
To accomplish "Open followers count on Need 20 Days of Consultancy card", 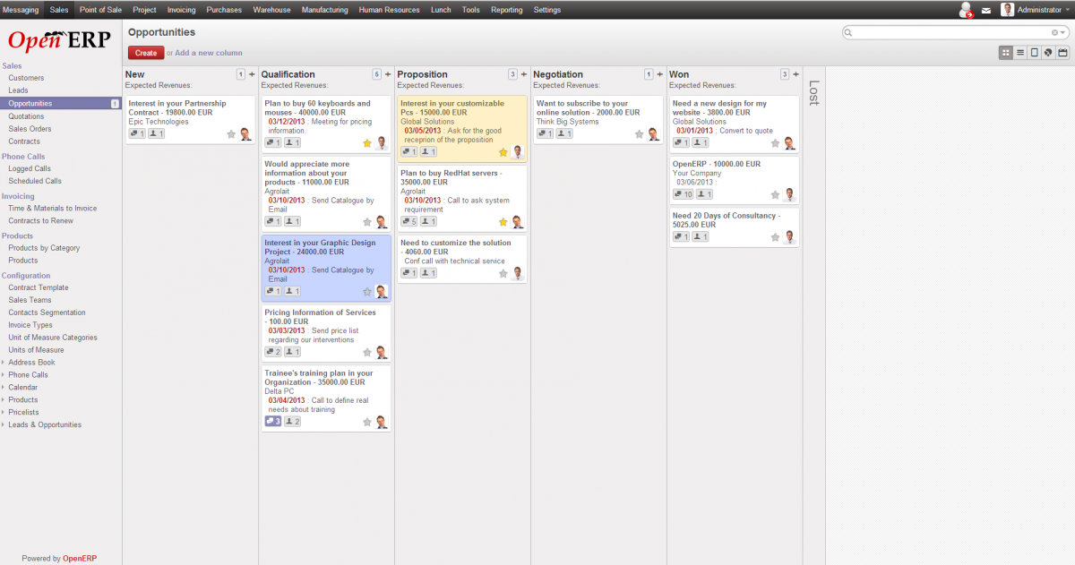I will (x=701, y=236).
